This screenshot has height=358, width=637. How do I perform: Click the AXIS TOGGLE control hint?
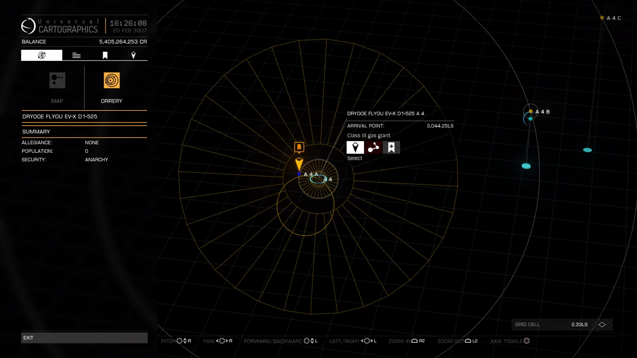(510, 341)
